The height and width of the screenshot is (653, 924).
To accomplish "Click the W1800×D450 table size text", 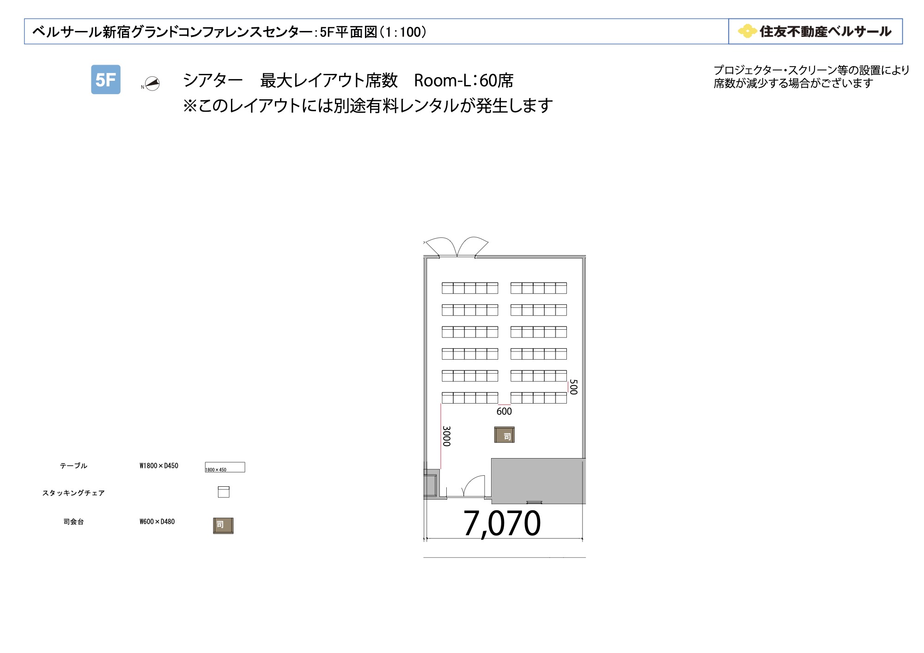I will click(159, 466).
